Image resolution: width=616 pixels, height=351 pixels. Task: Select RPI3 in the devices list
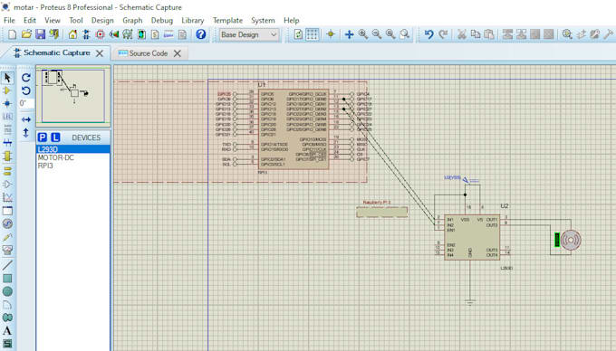[73, 166]
